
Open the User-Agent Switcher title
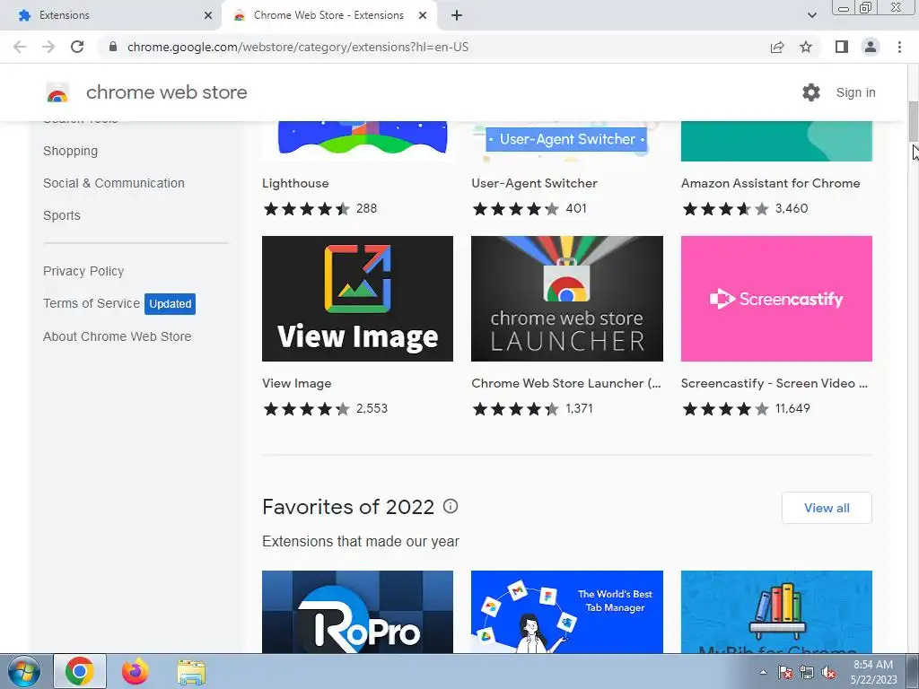(534, 183)
